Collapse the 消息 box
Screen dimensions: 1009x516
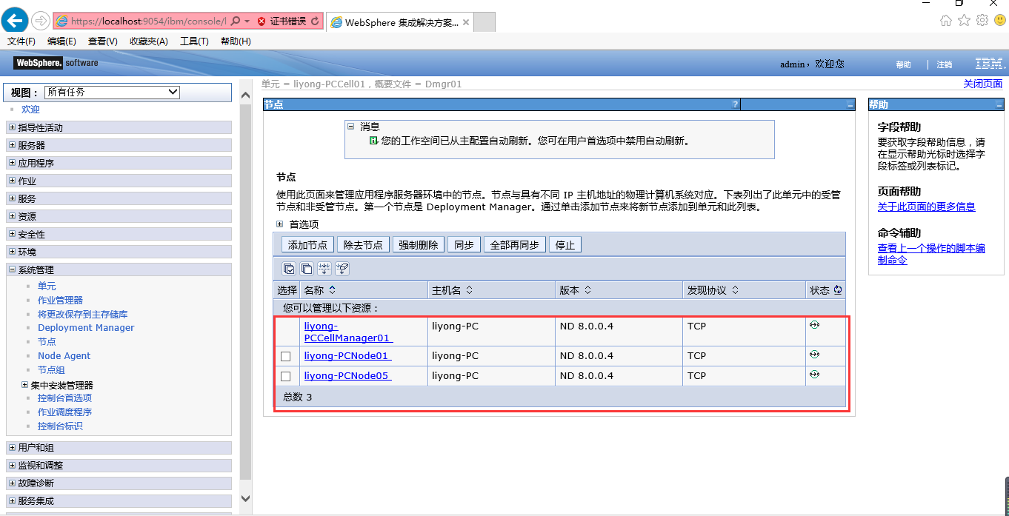tap(352, 127)
